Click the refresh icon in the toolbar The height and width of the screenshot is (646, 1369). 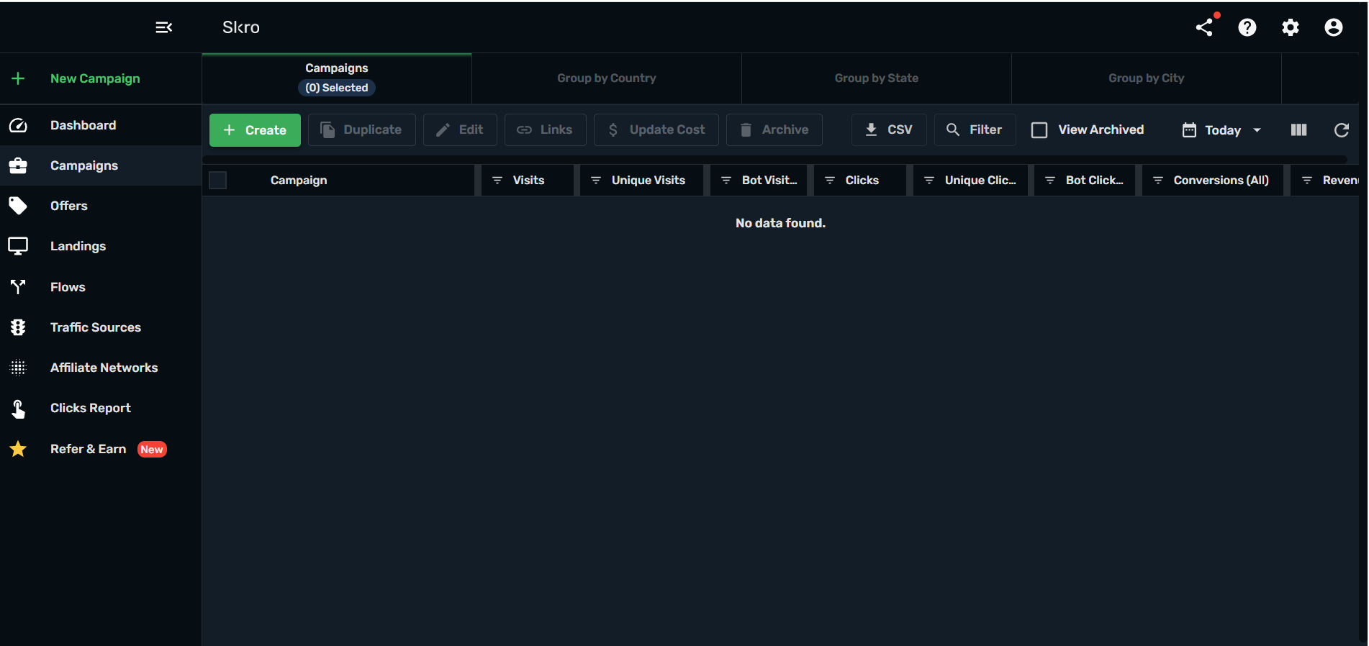(x=1341, y=130)
